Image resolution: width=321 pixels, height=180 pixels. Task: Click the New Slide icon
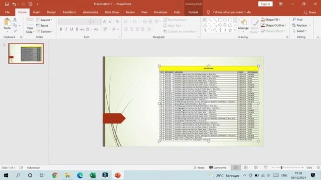point(30,22)
